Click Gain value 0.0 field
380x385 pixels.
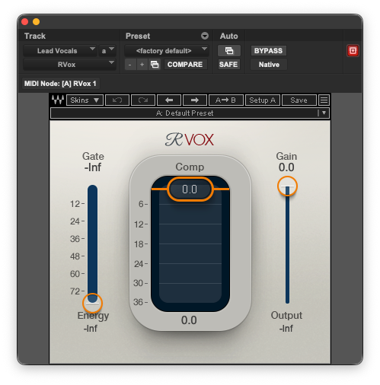tap(286, 167)
